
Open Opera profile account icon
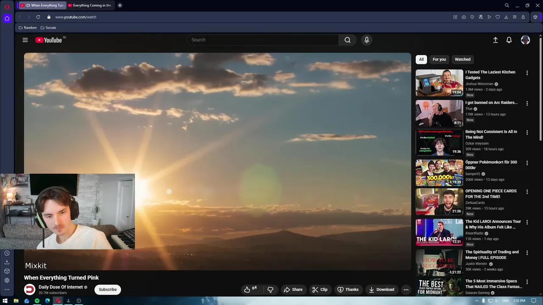click(523, 17)
